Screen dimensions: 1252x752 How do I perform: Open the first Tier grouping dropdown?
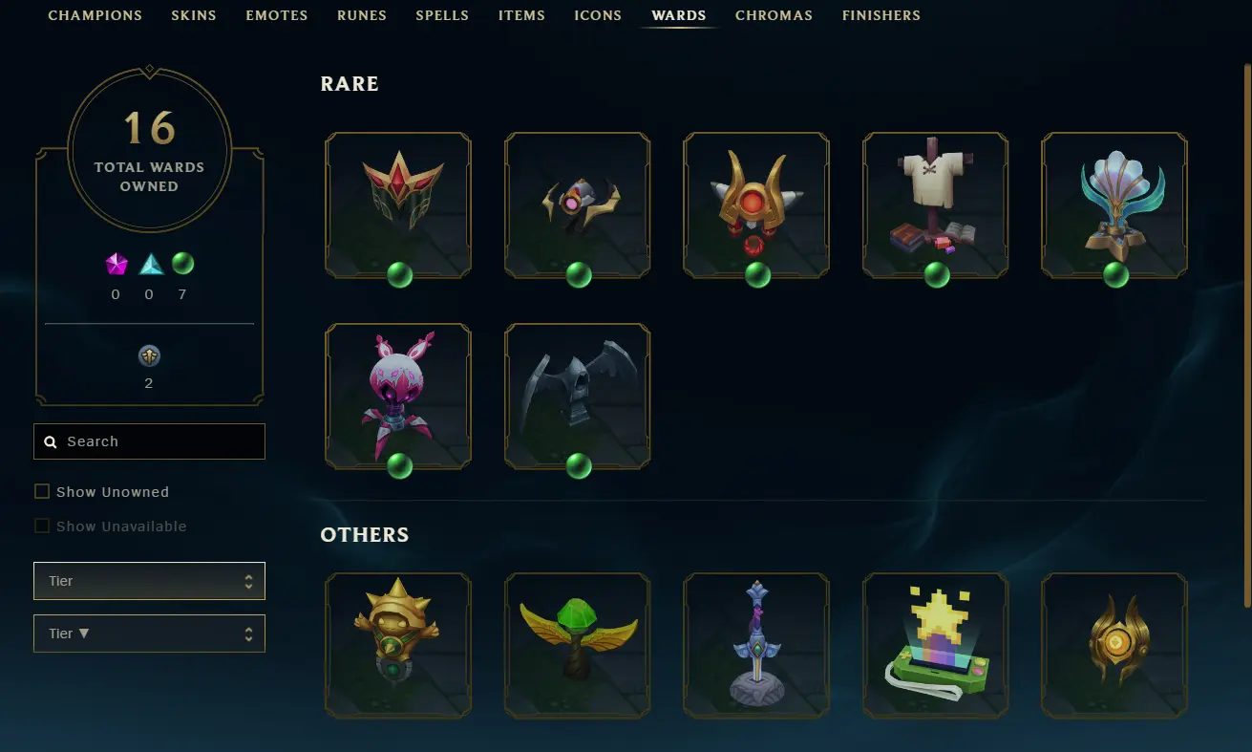click(149, 581)
